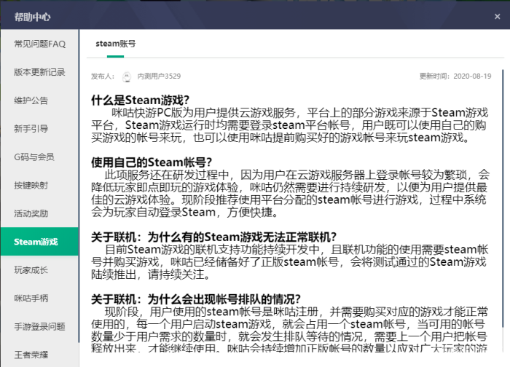510x367 pixels.
Task: Select the highlighted Steam游戏 category
Action: coord(39,242)
